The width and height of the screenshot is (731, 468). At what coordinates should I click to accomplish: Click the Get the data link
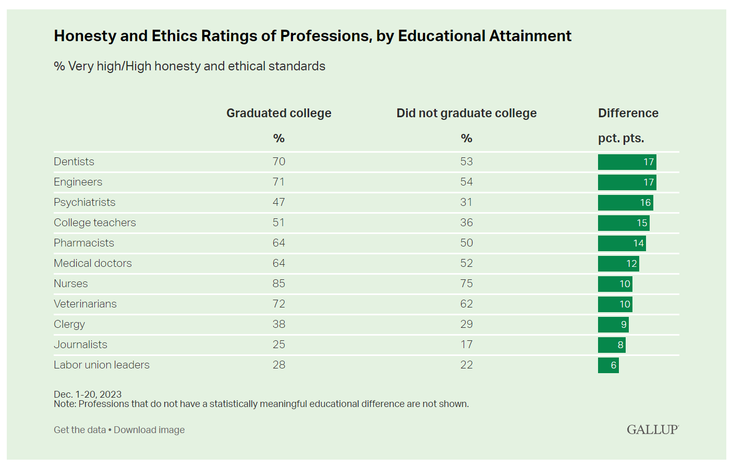(x=80, y=430)
